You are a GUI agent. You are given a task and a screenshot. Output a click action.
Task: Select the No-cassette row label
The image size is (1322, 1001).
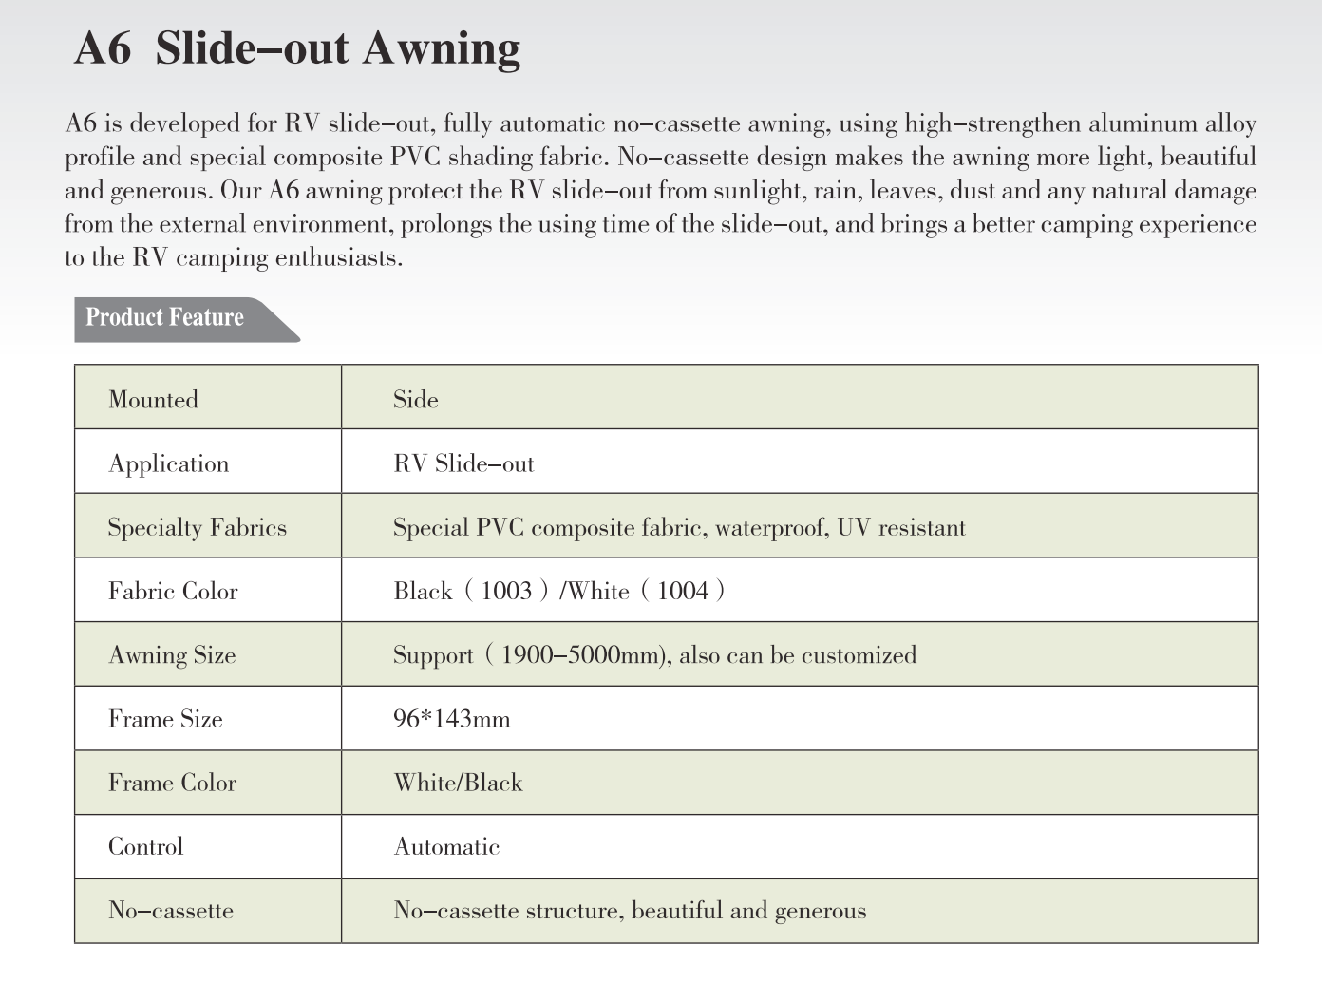171,910
